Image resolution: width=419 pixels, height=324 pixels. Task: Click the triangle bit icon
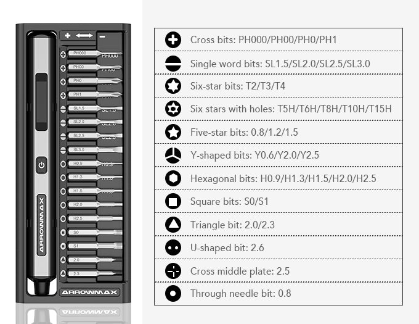[173, 225]
